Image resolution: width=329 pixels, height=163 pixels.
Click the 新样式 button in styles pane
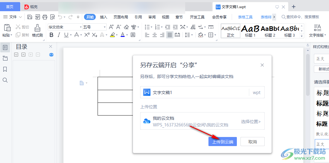pyautogui.click(x=321, y=69)
